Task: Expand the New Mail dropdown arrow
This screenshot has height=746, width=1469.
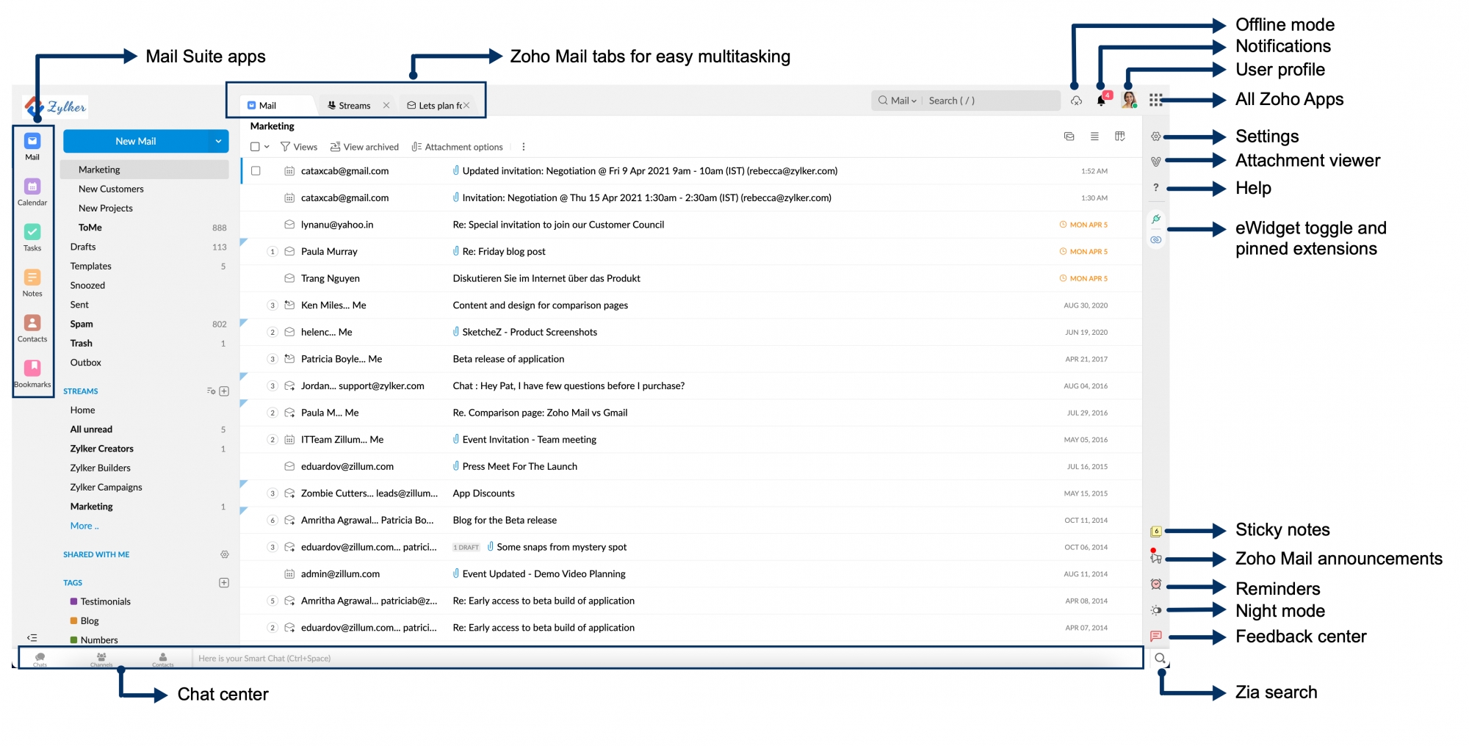Action: (218, 141)
